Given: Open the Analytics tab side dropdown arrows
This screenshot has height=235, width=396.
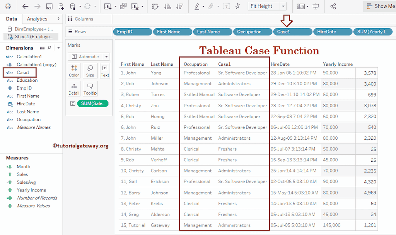Looking at the screenshot, I should [x=59, y=19].
